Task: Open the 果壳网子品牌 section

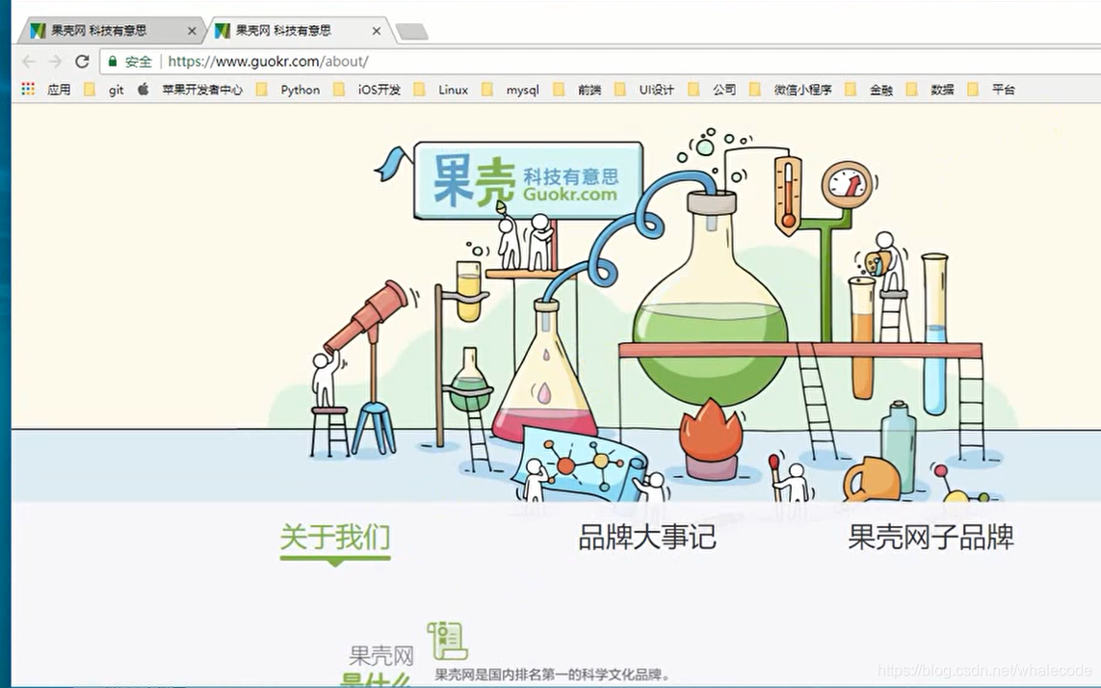Action: (x=931, y=538)
